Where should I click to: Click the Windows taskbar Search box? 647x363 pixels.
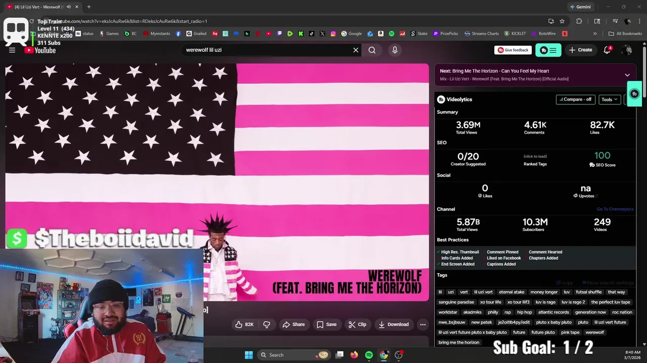coord(294,355)
